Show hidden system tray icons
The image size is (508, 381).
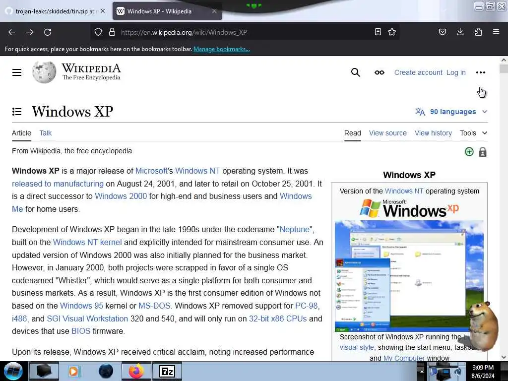(x=422, y=372)
